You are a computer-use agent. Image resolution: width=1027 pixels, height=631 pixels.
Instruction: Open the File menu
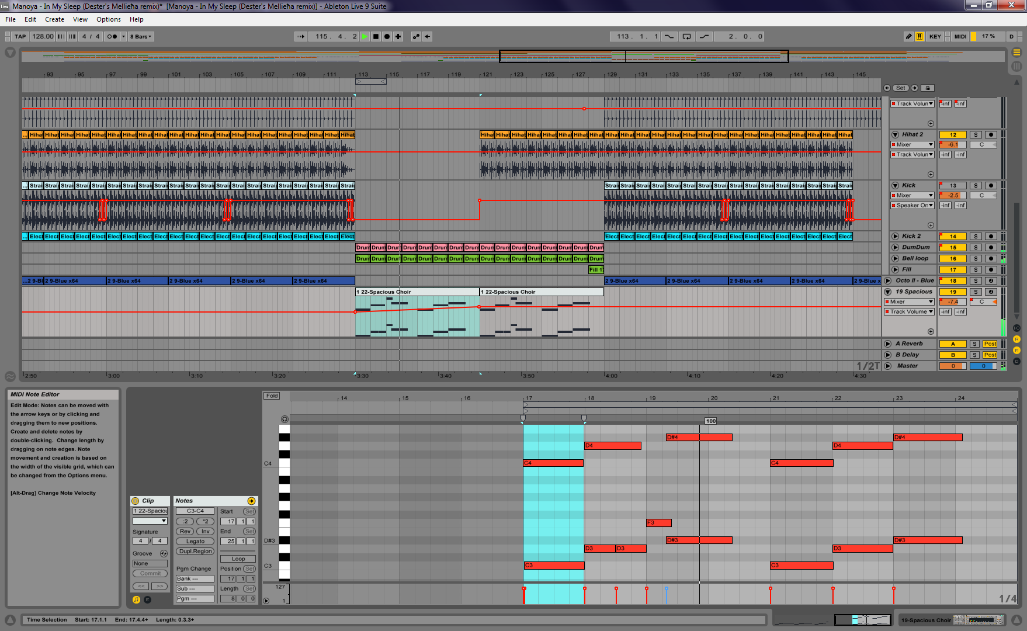pos(11,19)
